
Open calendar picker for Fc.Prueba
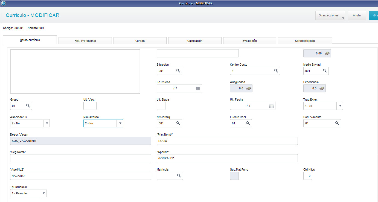pyautogui.click(x=198, y=88)
